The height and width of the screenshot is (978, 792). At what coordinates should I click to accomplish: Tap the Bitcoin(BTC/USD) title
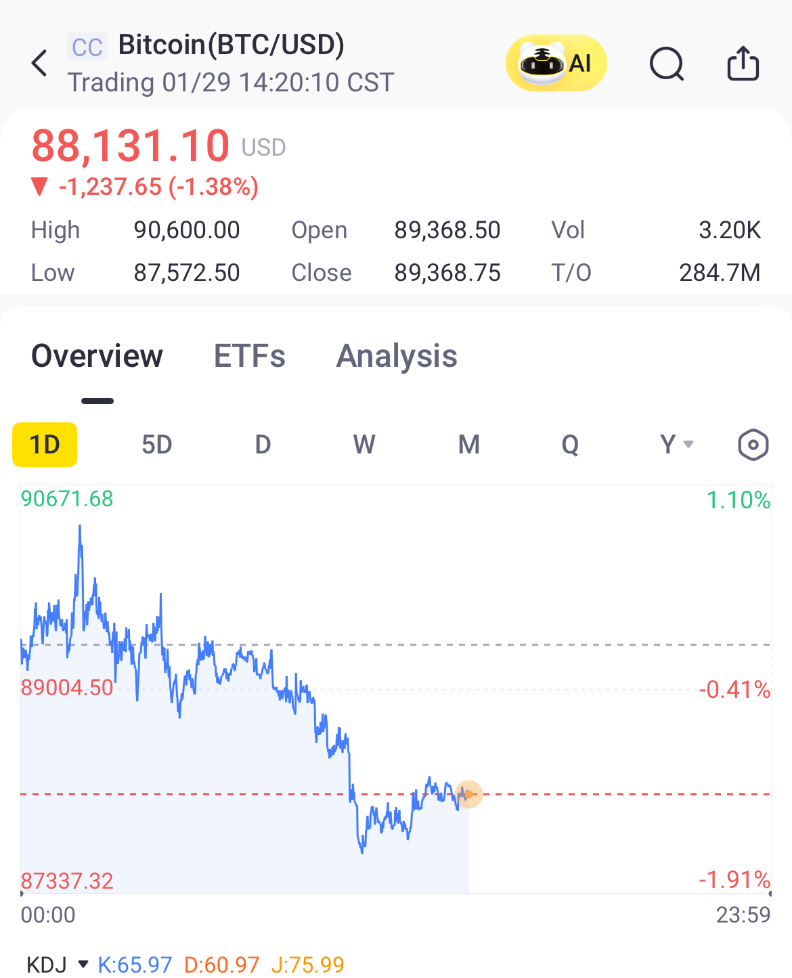(x=232, y=45)
